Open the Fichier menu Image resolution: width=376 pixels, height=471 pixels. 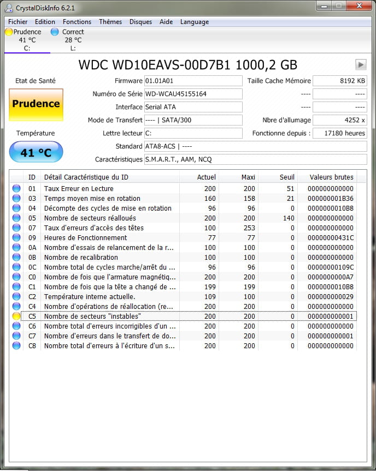[x=17, y=22]
